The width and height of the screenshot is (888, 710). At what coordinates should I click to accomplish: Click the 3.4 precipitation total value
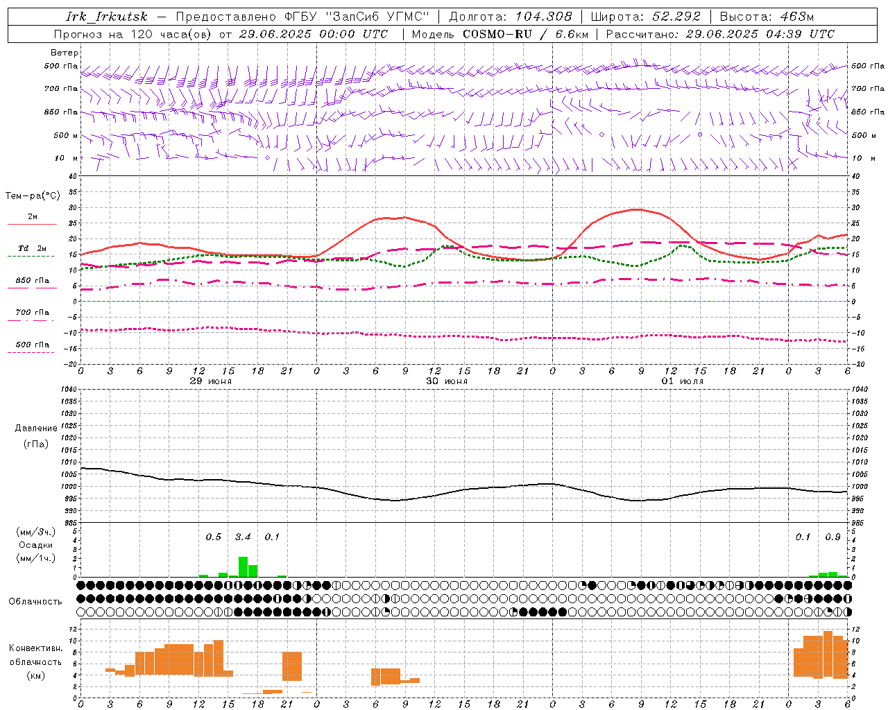(x=243, y=537)
